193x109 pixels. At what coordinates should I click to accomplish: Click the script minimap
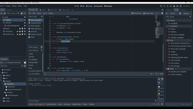click(x=159, y=27)
